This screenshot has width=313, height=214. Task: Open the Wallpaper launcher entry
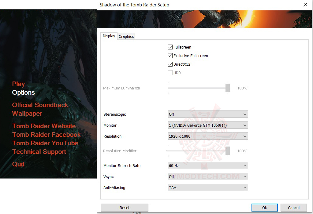27,114
